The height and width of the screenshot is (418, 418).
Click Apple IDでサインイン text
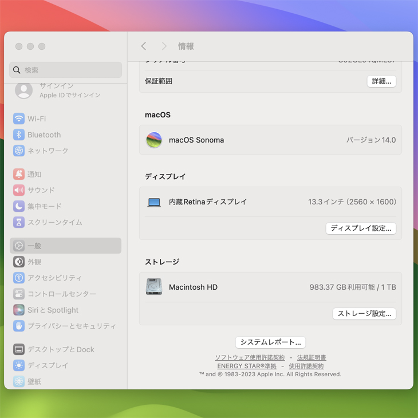[x=70, y=95]
